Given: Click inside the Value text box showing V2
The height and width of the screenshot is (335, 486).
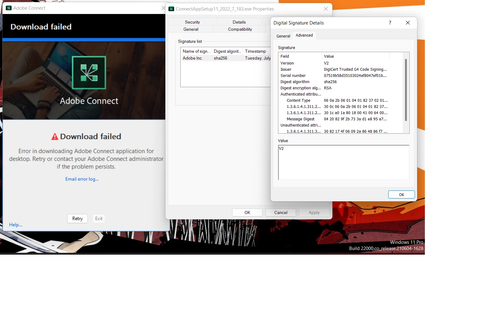Looking at the screenshot, I should 344,162.
